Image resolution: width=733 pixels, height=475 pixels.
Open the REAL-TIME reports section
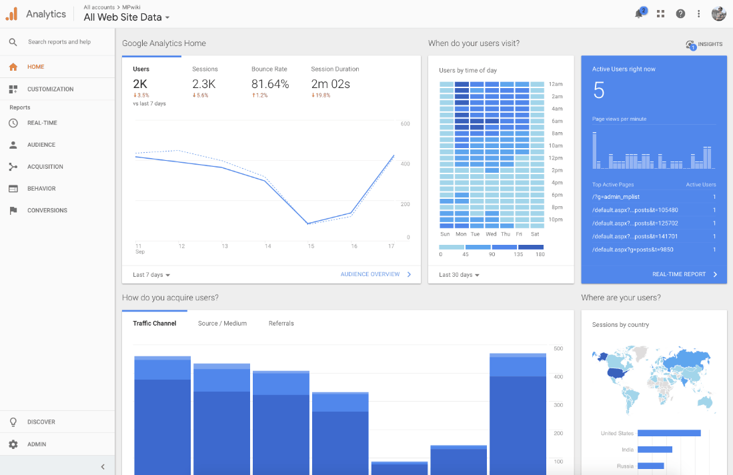[x=57, y=123]
